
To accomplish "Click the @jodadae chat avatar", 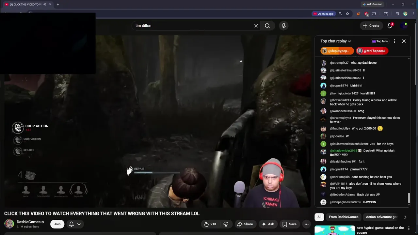I will [323, 136].
